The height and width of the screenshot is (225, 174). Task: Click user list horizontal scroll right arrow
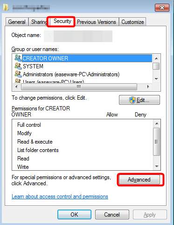pos(148,87)
